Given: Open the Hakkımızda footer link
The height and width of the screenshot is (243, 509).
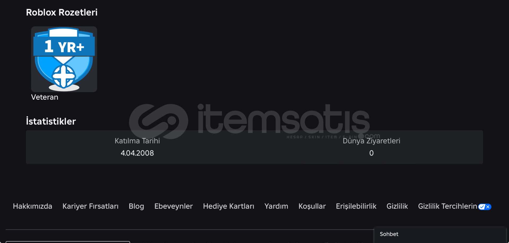Looking at the screenshot, I should point(33,206).
